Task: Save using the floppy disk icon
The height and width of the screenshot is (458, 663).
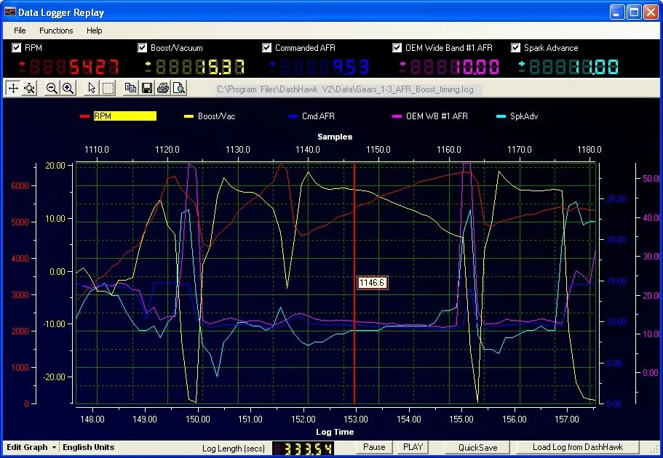Action: 146,88
